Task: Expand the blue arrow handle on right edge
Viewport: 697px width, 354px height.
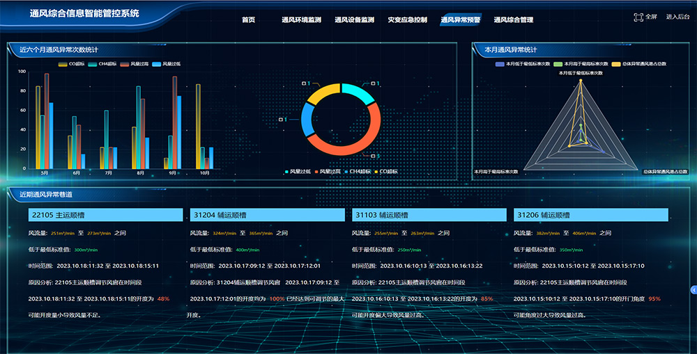Action: [694, 289]
